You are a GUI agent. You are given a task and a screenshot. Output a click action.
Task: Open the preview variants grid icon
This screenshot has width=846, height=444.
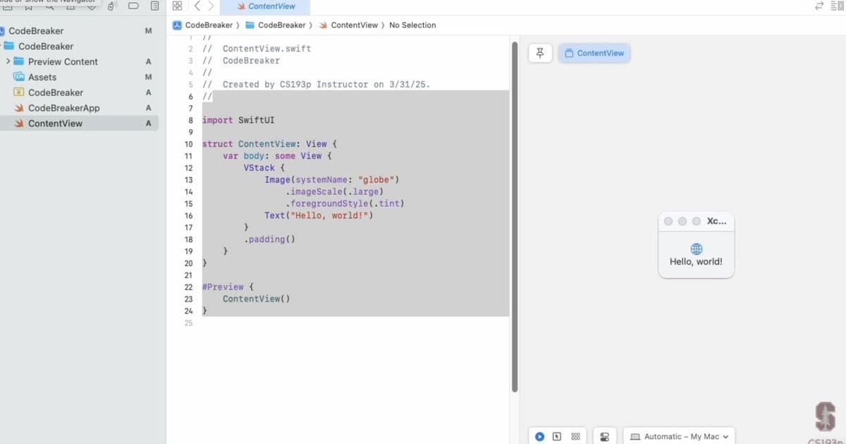(575, 436)
